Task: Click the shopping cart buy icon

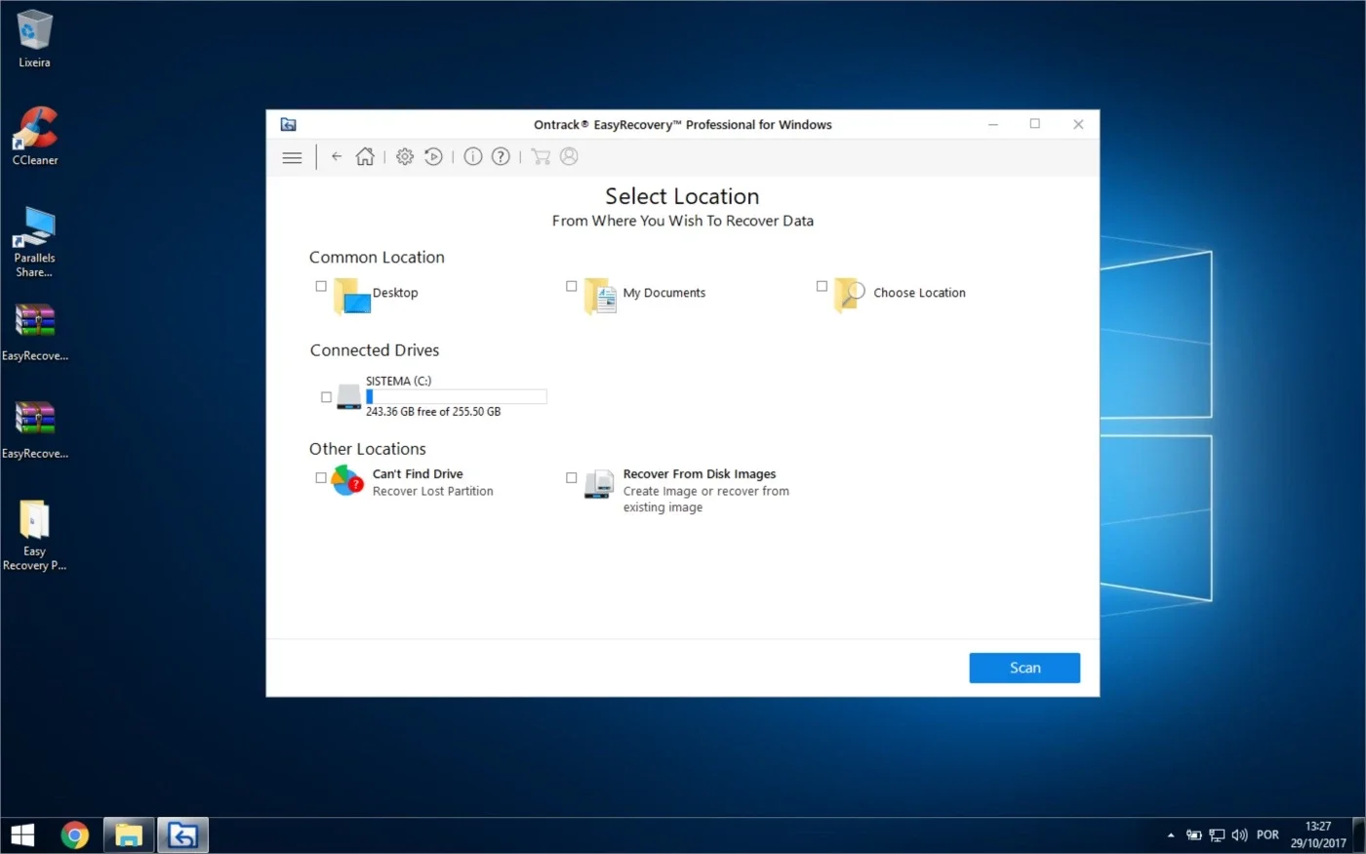Action: (541, 156)
